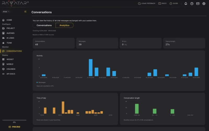Click the API Docs code icon
The image size is (209, 131).
pyautogui.click(x=3, y=74)
